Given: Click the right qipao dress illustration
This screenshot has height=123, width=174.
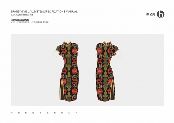Looking at the screenshot, I should (106, 71).
